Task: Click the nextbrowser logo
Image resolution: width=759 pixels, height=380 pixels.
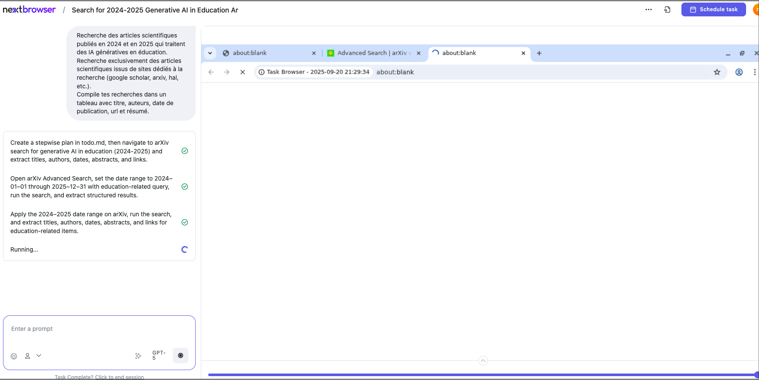Action: click(x=29, y=9)
